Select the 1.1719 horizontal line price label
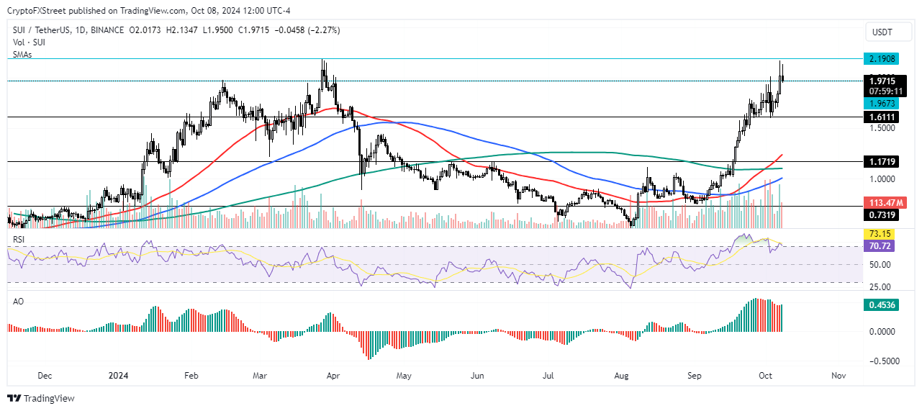This screenshot has width=922, height=411. click(x=882, y=163)
